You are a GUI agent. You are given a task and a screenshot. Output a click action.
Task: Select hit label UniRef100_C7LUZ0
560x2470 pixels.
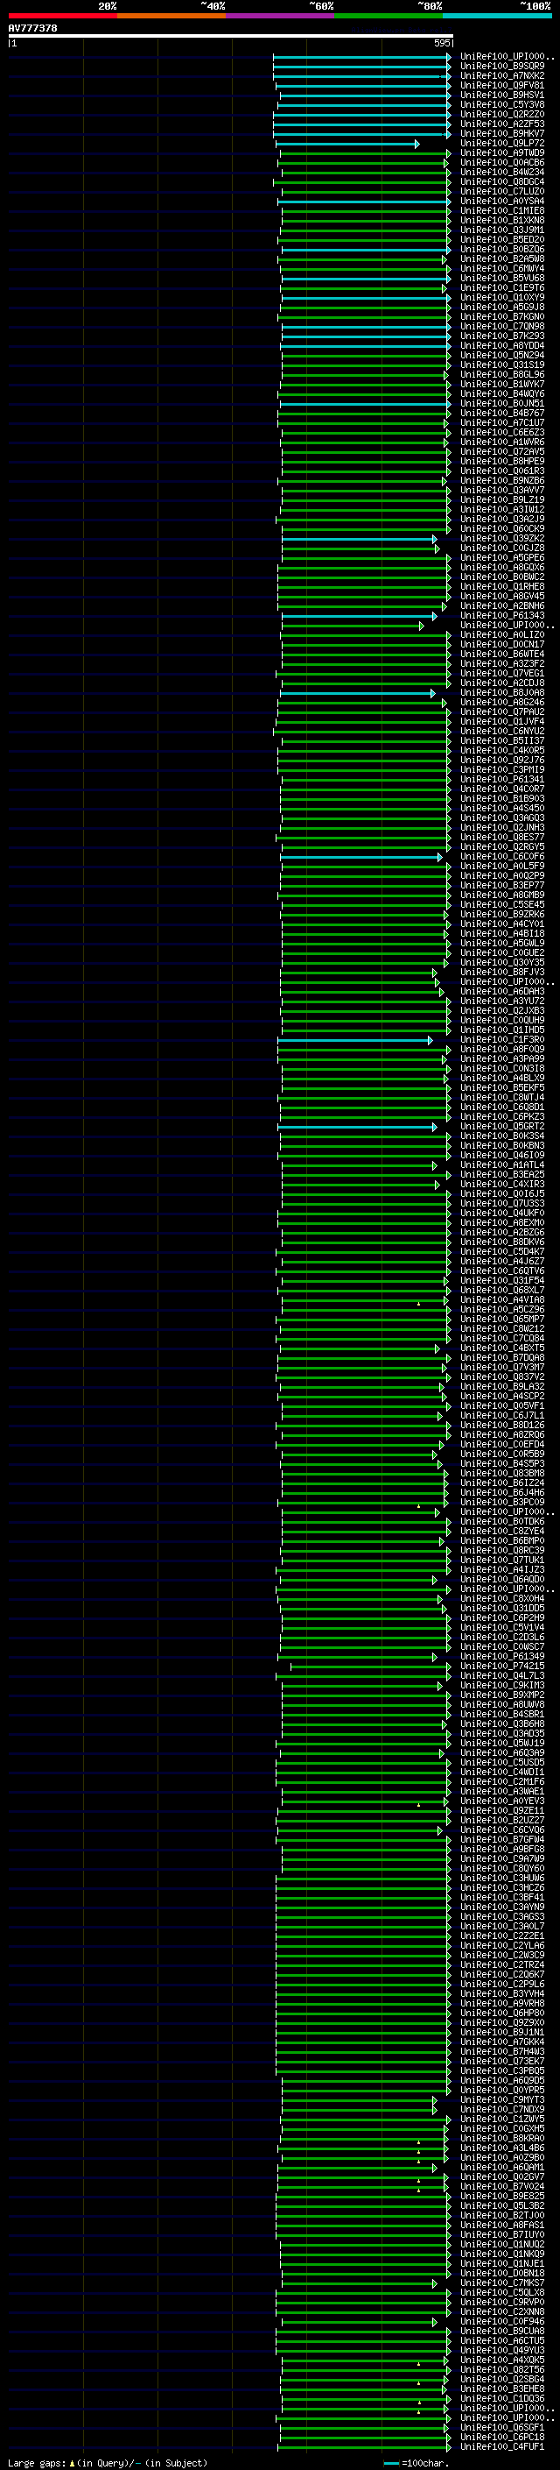pyautogui.click(x=502, y=191)
